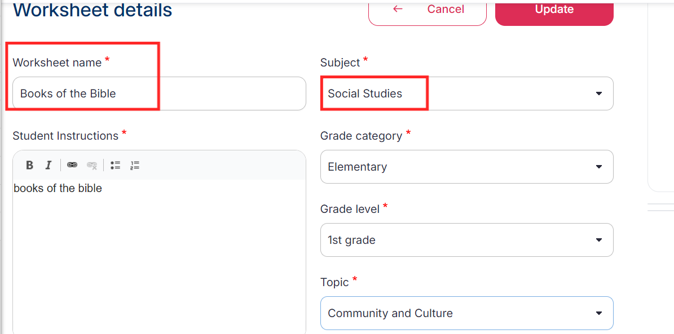The image size is (674, 334).
Task: Click the Grade level label
Action: point(350,209)
